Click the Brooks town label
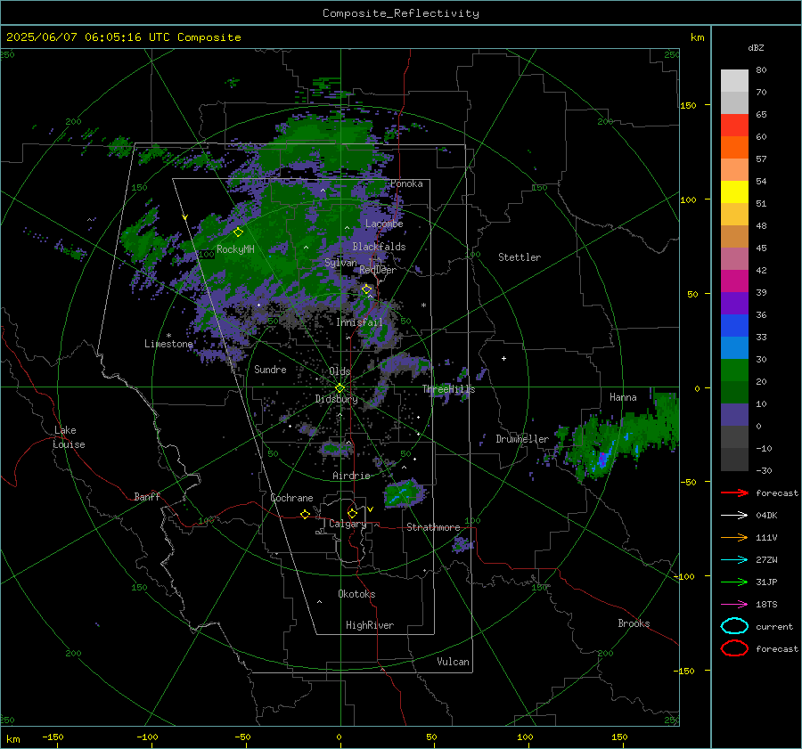 [x=634, y=623]
